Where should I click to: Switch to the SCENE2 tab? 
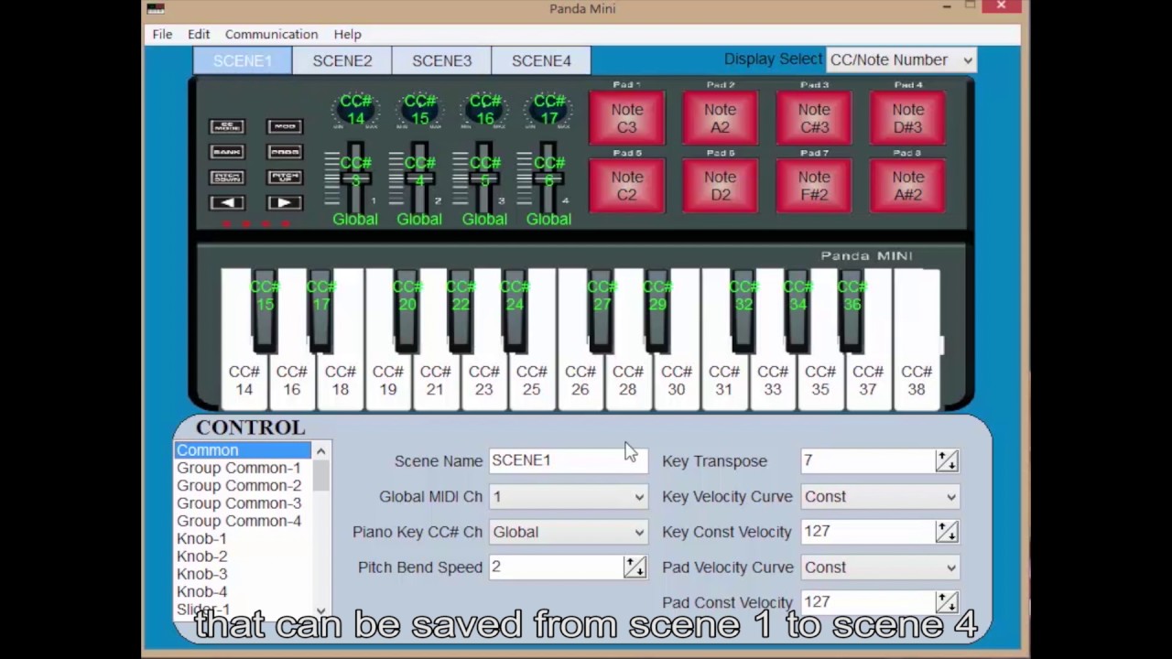[342, 60]
